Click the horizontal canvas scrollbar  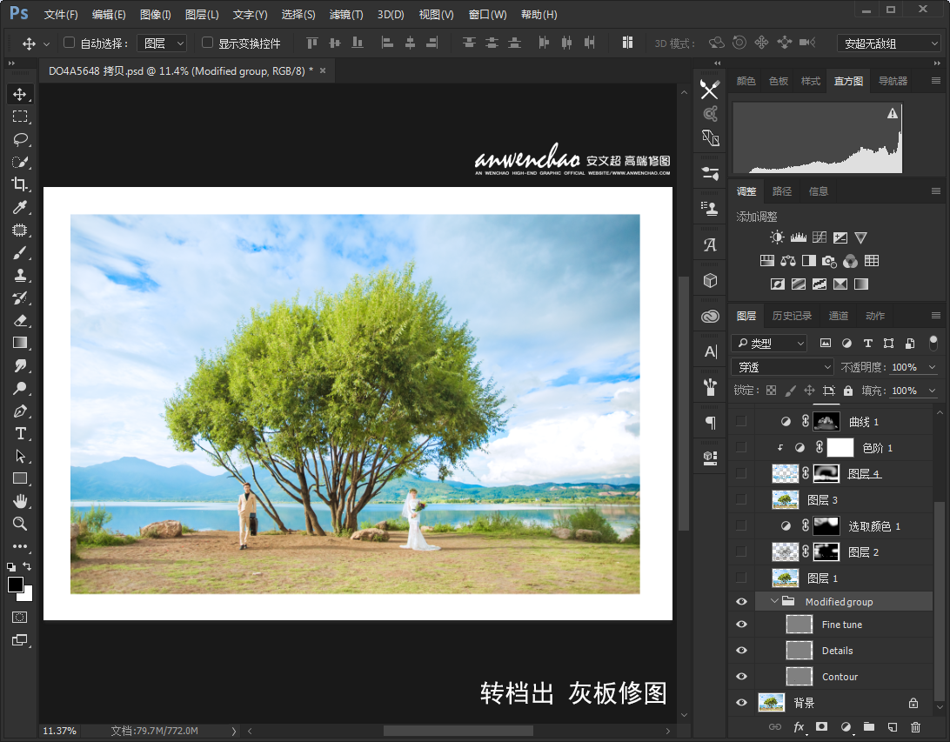[458, 731]
